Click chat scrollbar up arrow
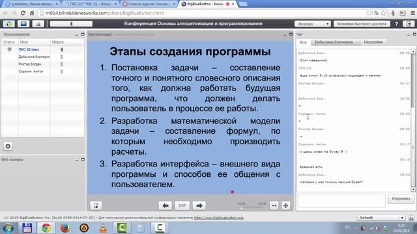This screenshot has height=234, width=417. click(x=413, y=51)
